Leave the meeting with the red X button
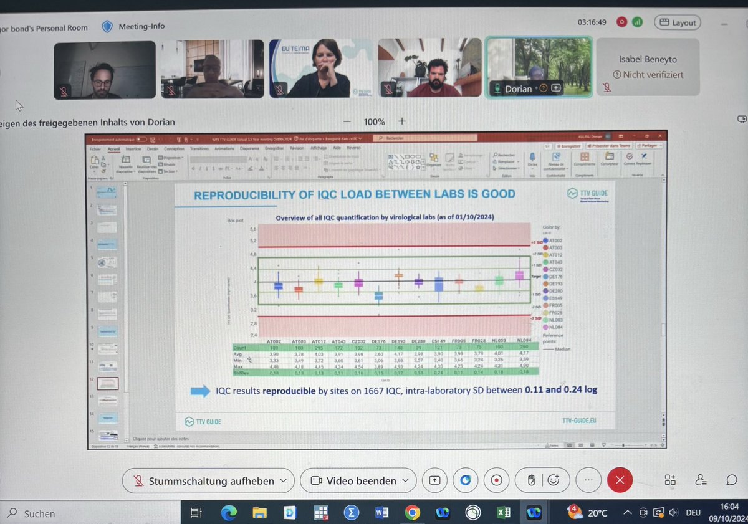This screenshot has height=524, width=748. [619, 480]
